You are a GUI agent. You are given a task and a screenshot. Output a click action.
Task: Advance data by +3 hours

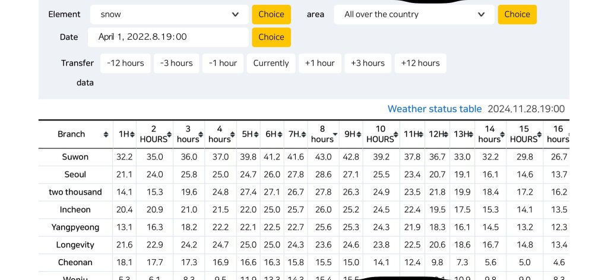[368, 63]
